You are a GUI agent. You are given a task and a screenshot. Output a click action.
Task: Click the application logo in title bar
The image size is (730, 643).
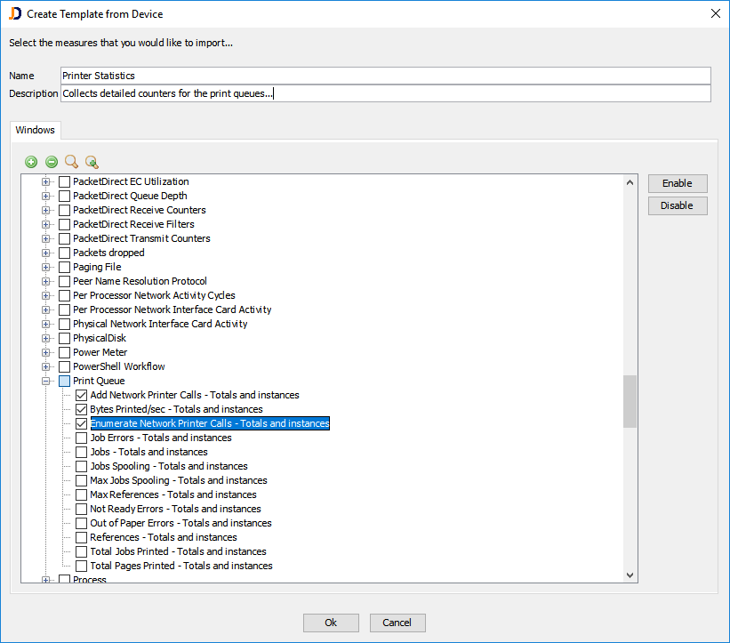coord(13,13)
